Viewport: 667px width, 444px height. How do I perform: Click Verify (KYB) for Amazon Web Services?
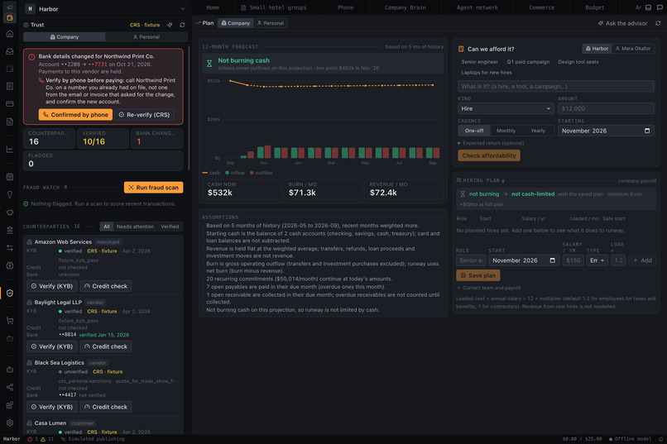pos(52,286)
